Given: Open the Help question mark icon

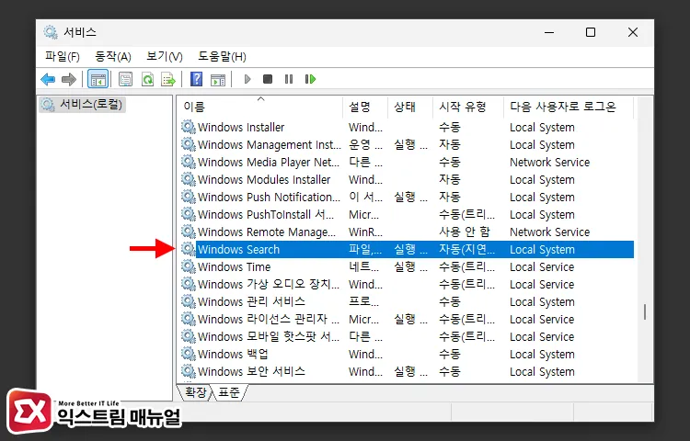Looking at the screenshot, I should coord(196,80).
